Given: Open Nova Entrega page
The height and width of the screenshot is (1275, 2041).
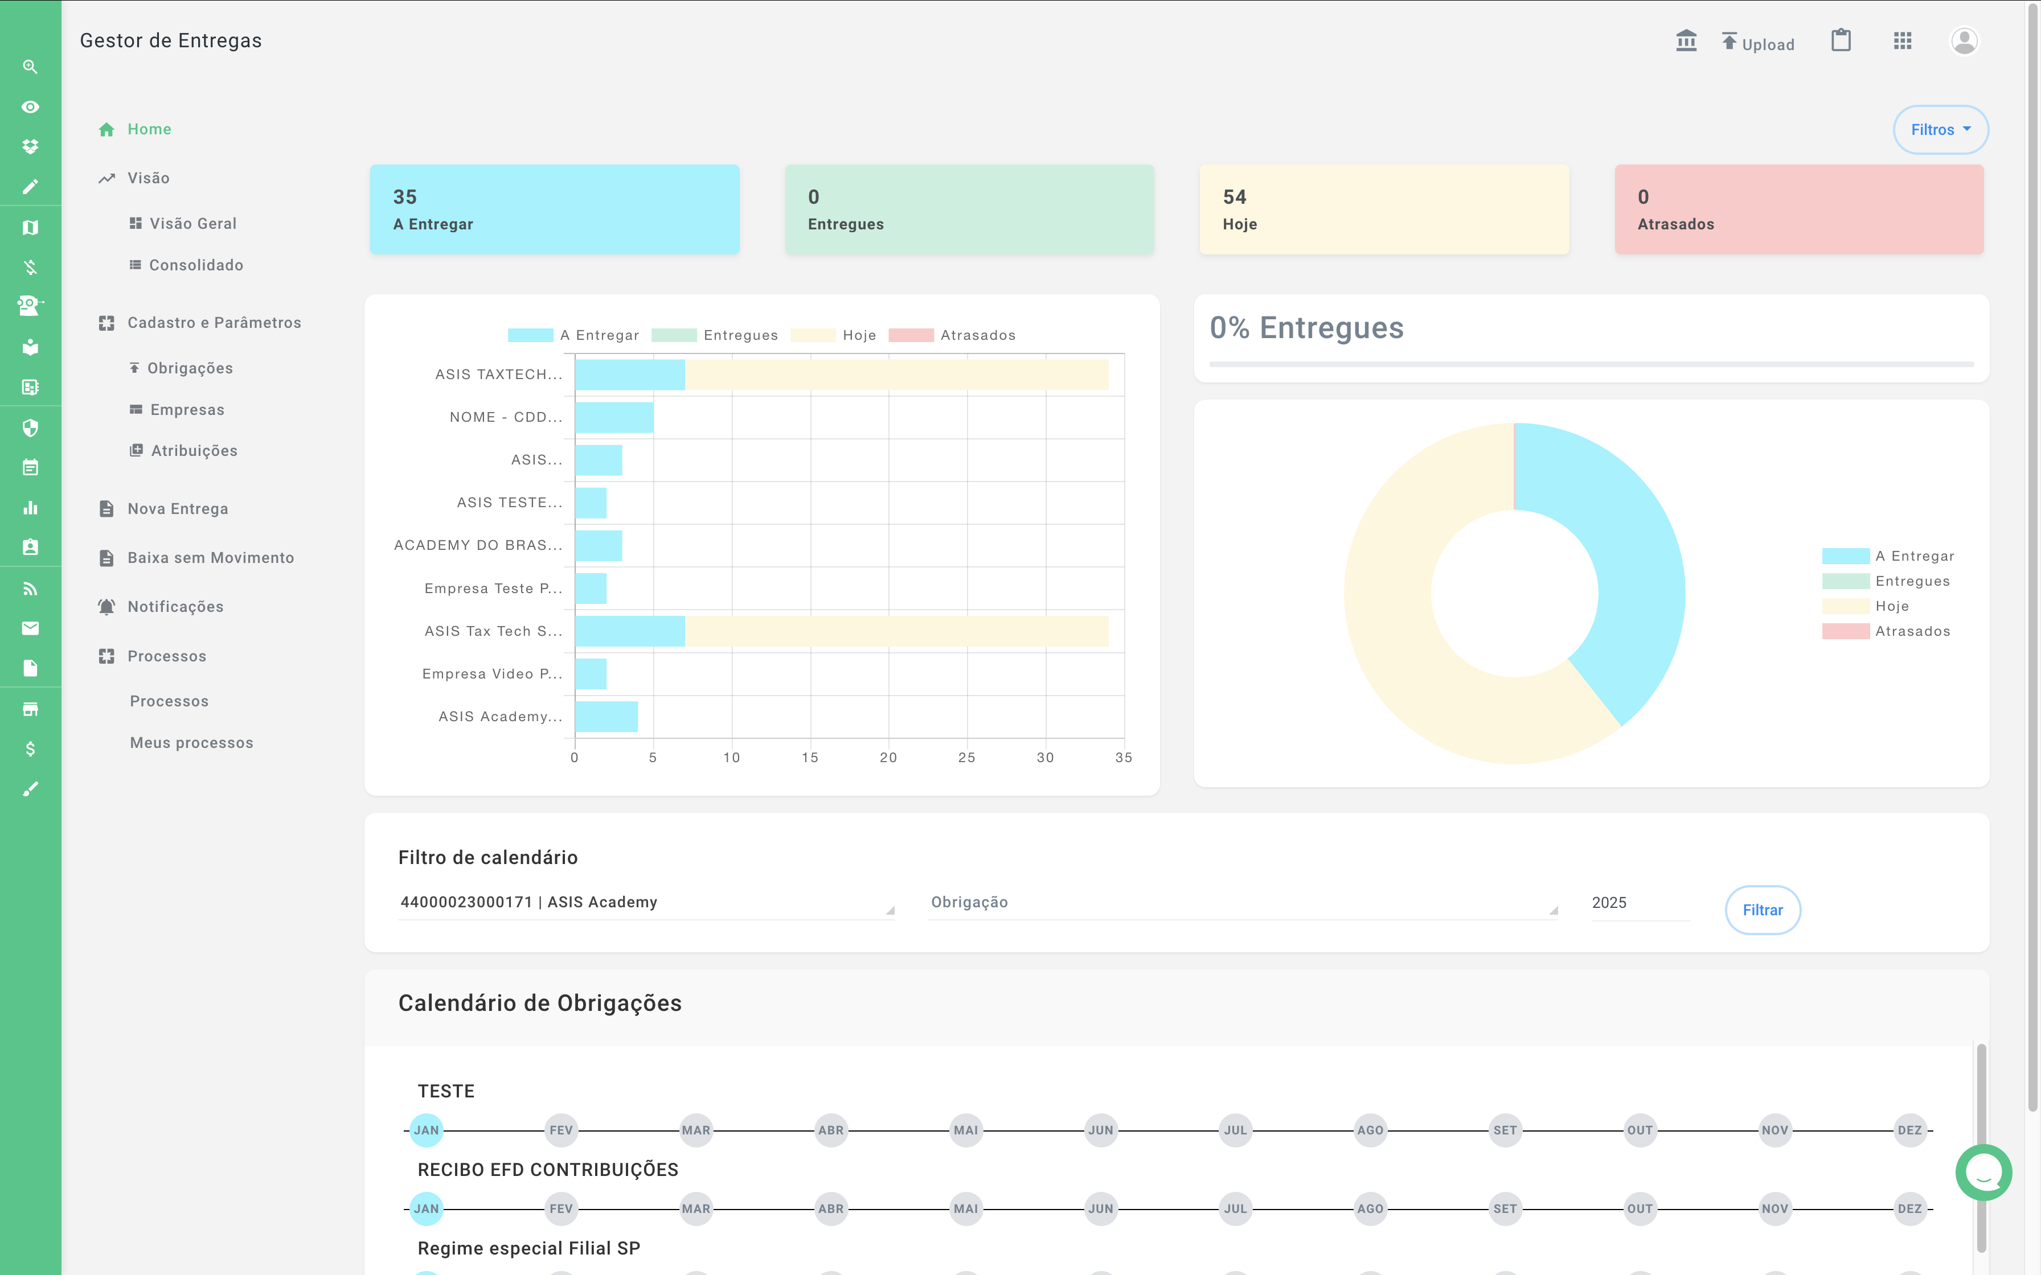Looking at the screenshot, I should (163, 508).
